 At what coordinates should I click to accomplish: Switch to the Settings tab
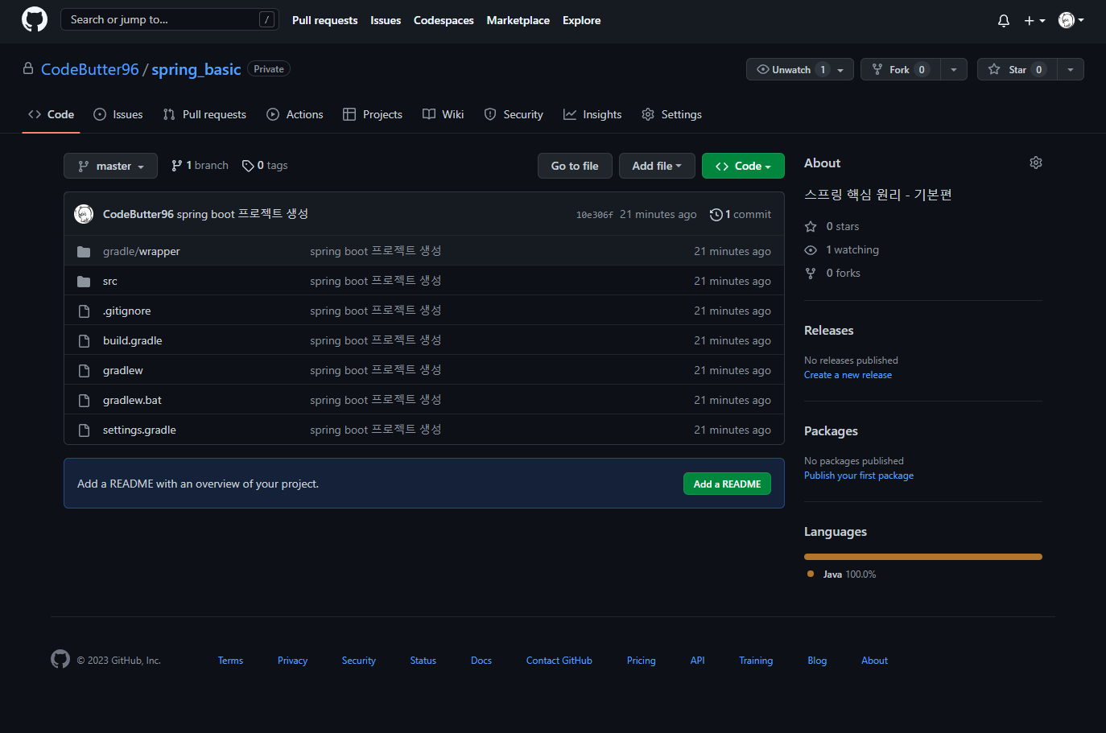[671, 114]
